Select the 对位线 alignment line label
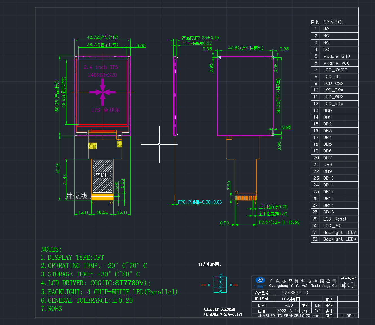 [x=76, y=196]
